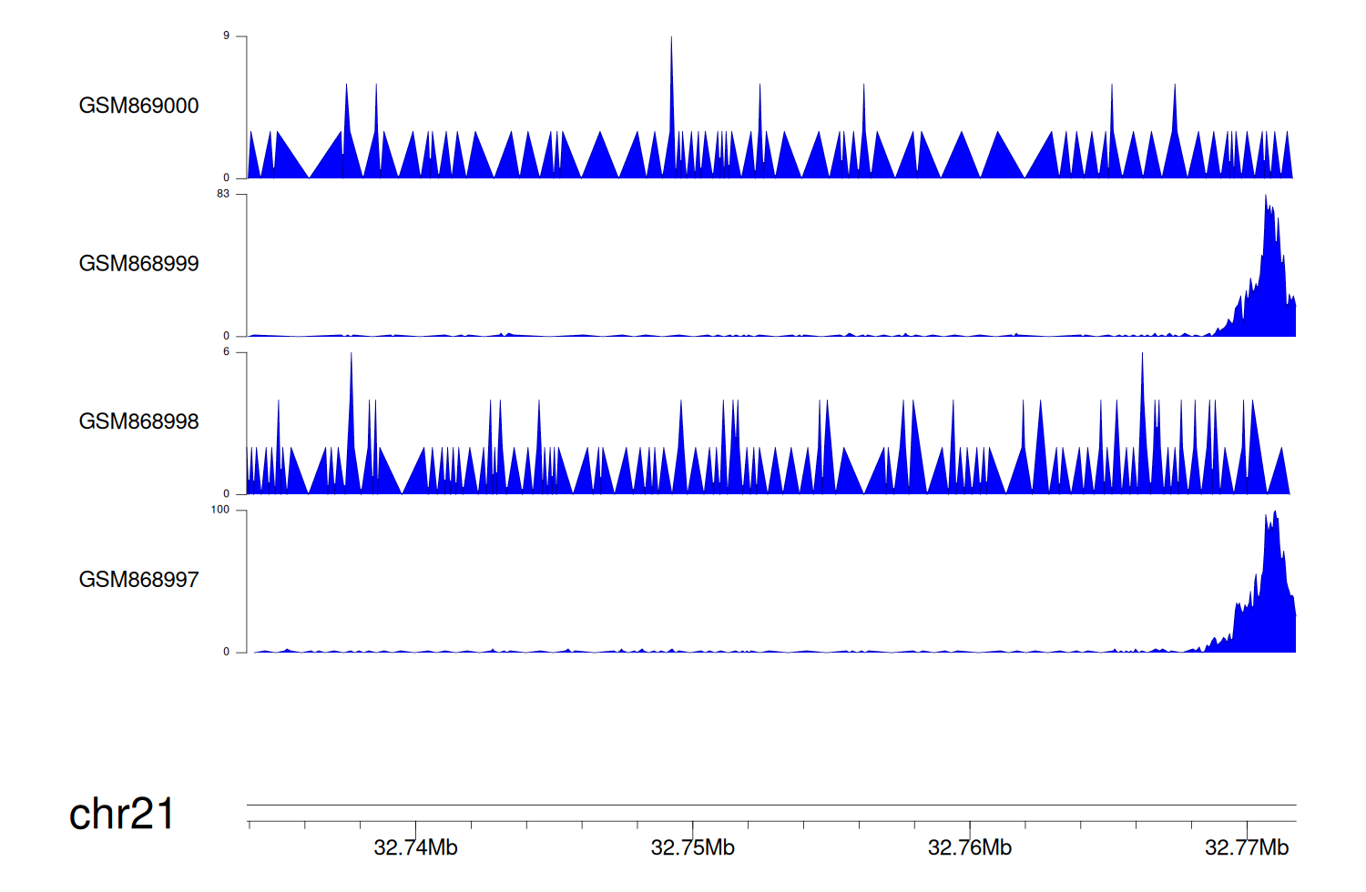Viewport: 1366px width, 892px height.
Task: Click the 32.74Mb axis position label
Action: point(415,848)
